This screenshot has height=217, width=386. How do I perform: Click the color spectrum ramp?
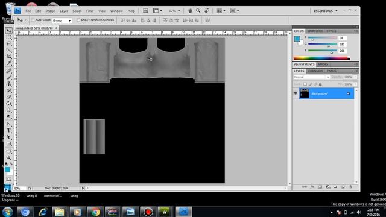(x=321, y=58)
